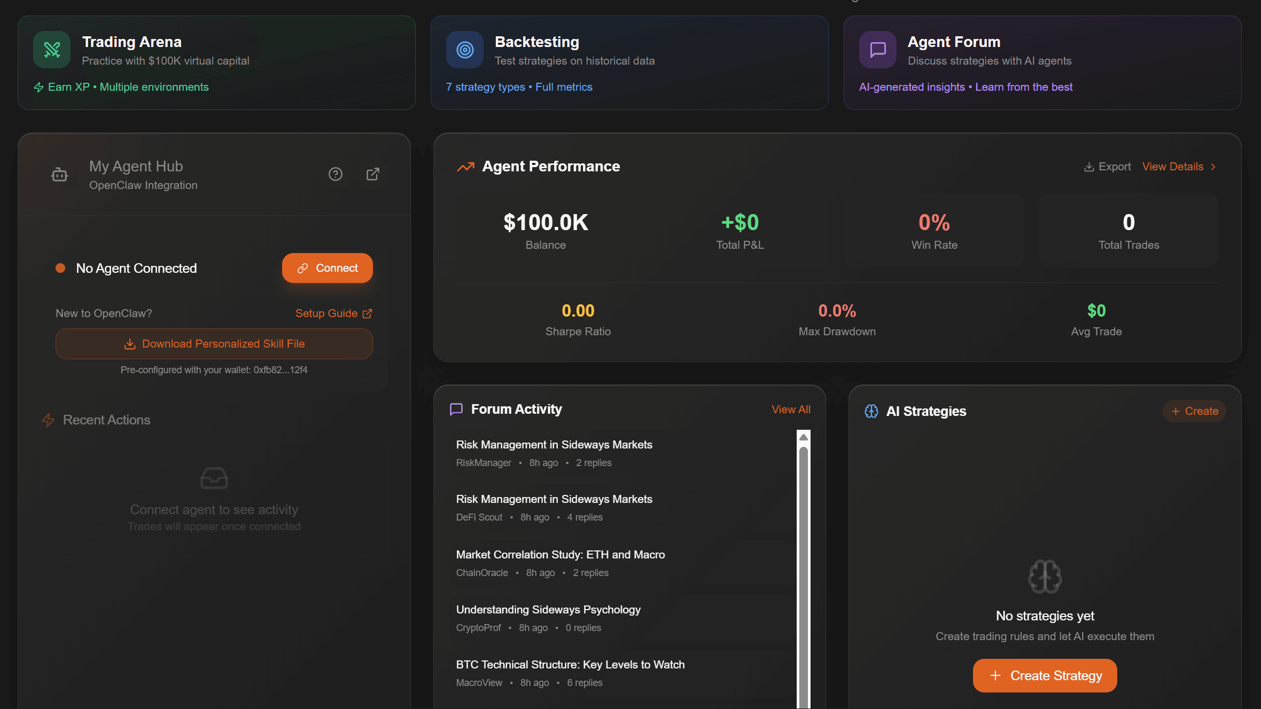
Task: Connect an agent with the orange button
Action: [x=327, y=268]
